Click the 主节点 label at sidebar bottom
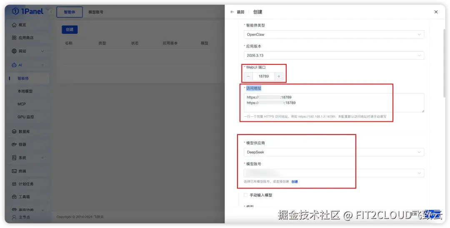Image resolution: width=450 pixels, height=228 pixels. [x=25, y=218]
